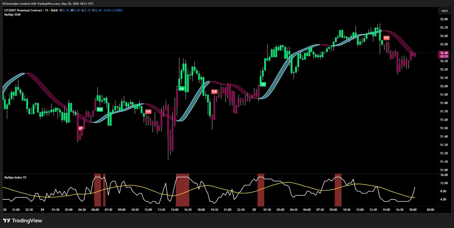Click the current price tag 52.40
454x228 pixels.
(445, 53)
